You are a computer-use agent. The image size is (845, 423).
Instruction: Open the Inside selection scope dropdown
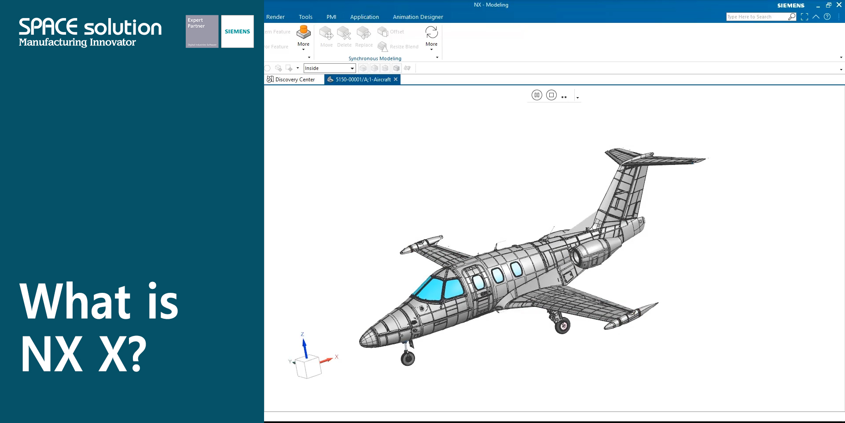pos(330,68)
